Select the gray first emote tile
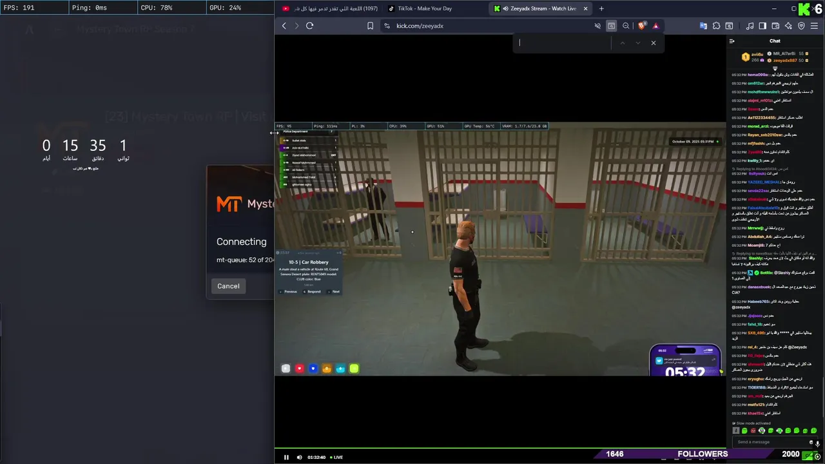825x464 pixels. pos(736,430)
